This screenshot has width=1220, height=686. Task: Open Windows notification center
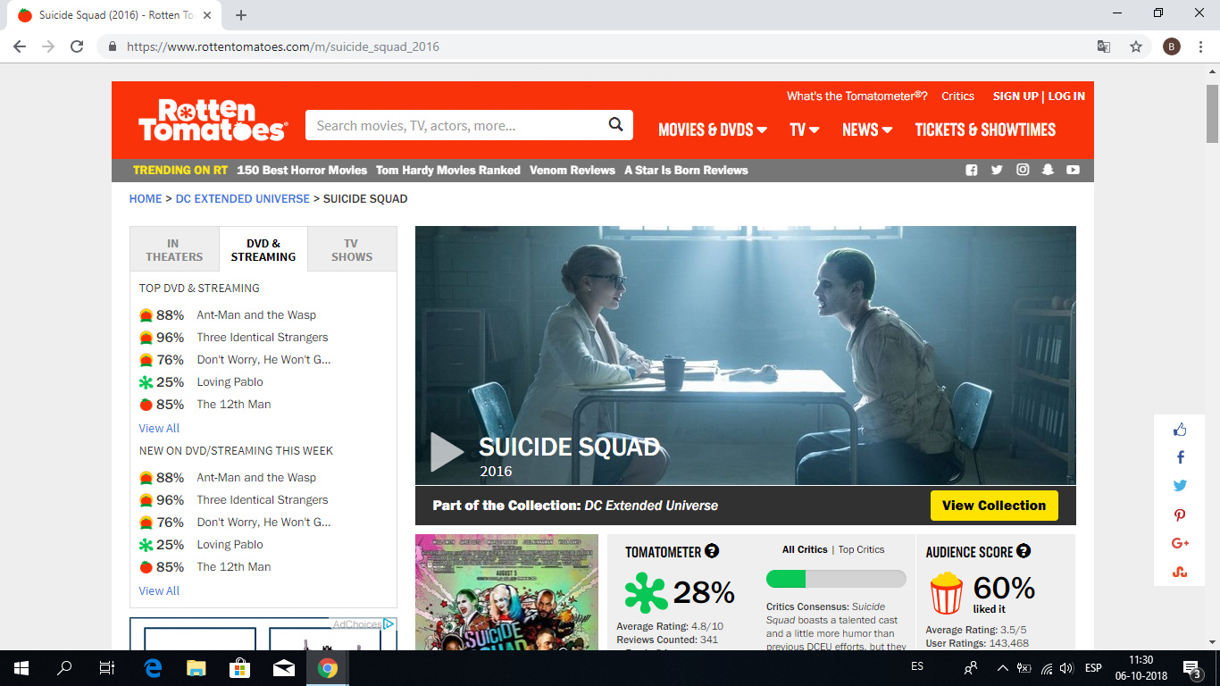click(1191, 668)
